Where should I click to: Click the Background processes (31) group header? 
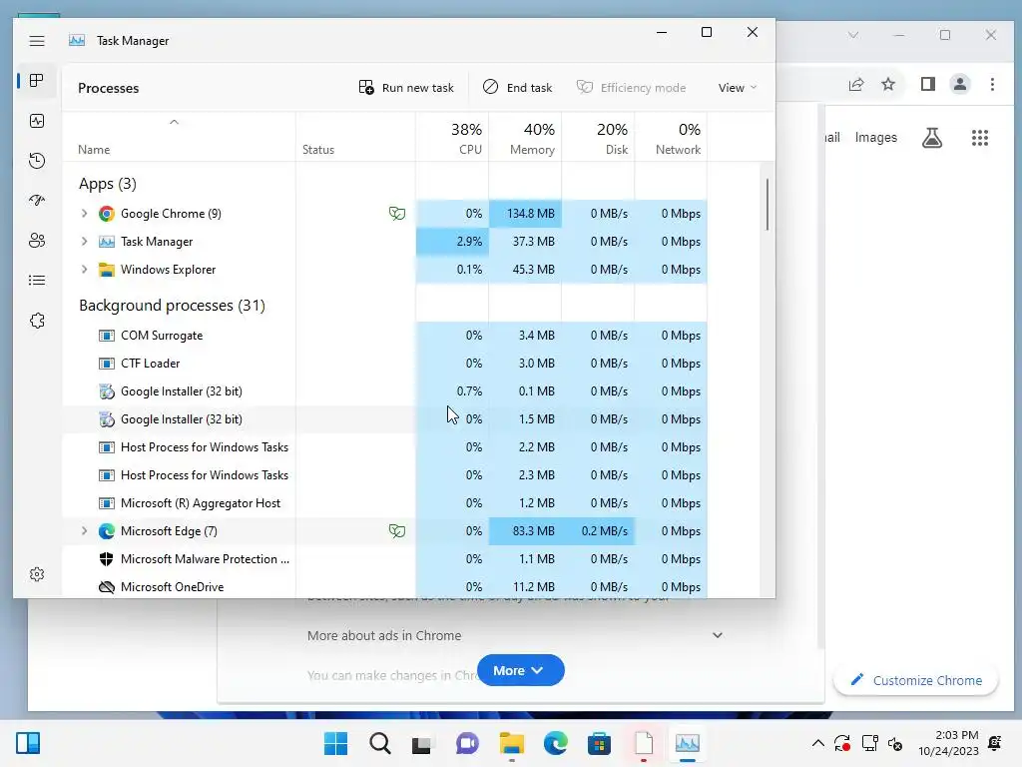coord(172,306)
